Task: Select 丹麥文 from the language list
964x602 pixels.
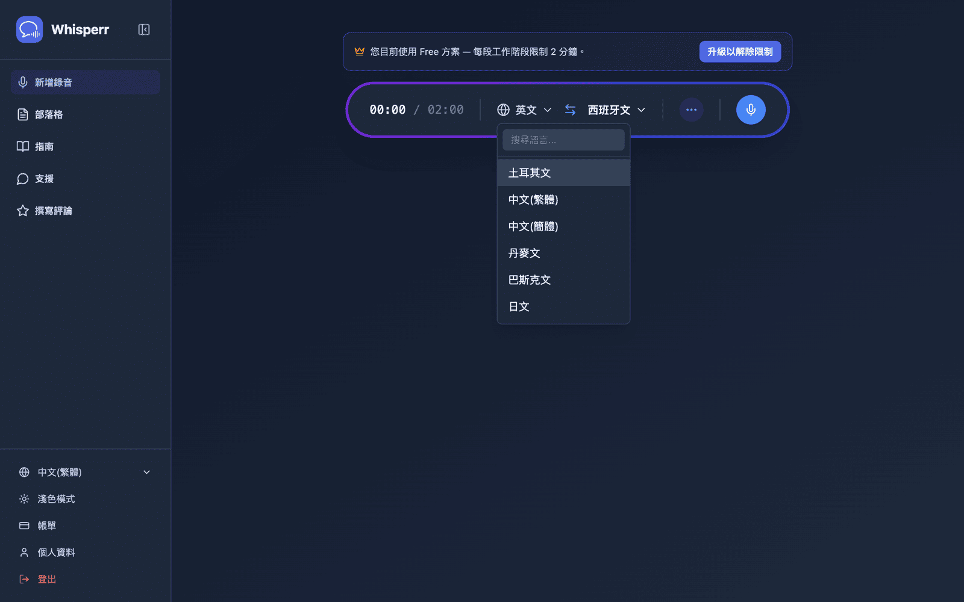Action: pyautogui.click(x=563, y=253)
